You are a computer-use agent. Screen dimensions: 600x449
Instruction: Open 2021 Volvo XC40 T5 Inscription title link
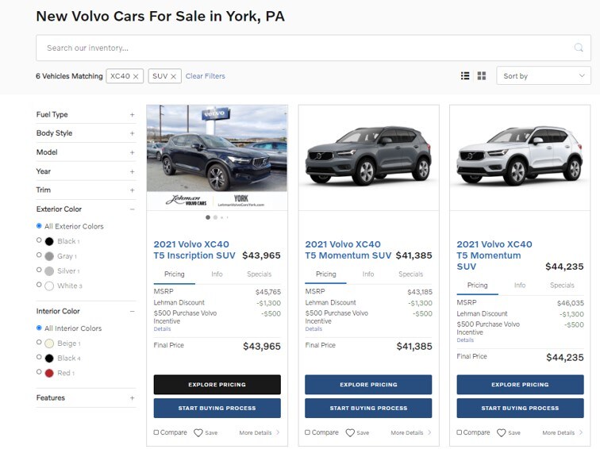[194, 250]
